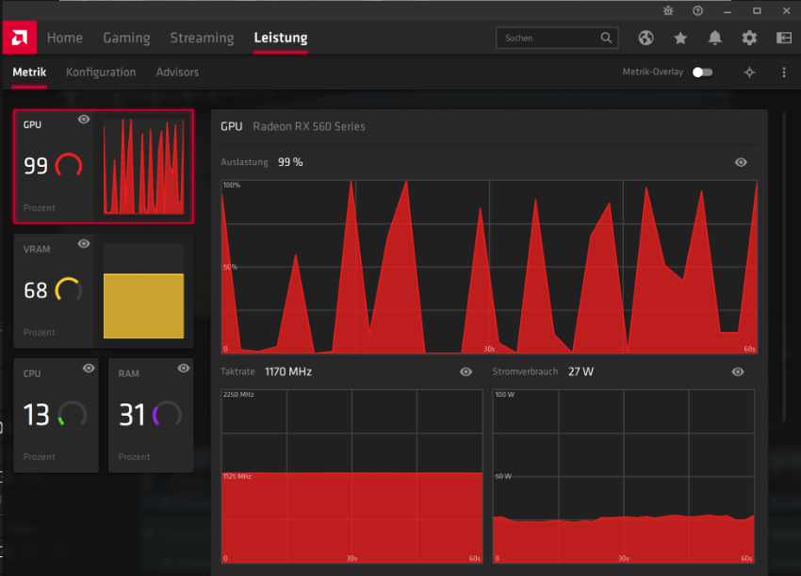Image resolution: width=801 pixels, height=576 pixels.
Task: Open the Streaming tab
Action: point(202,38)
